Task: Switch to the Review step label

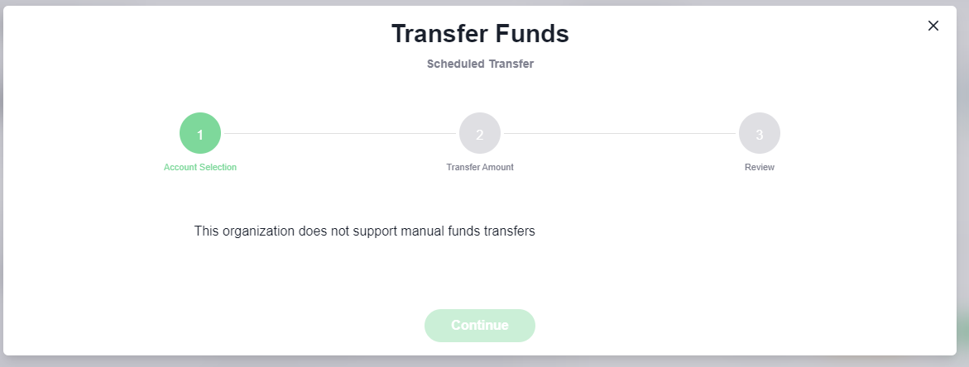Action: click(760, 167)
